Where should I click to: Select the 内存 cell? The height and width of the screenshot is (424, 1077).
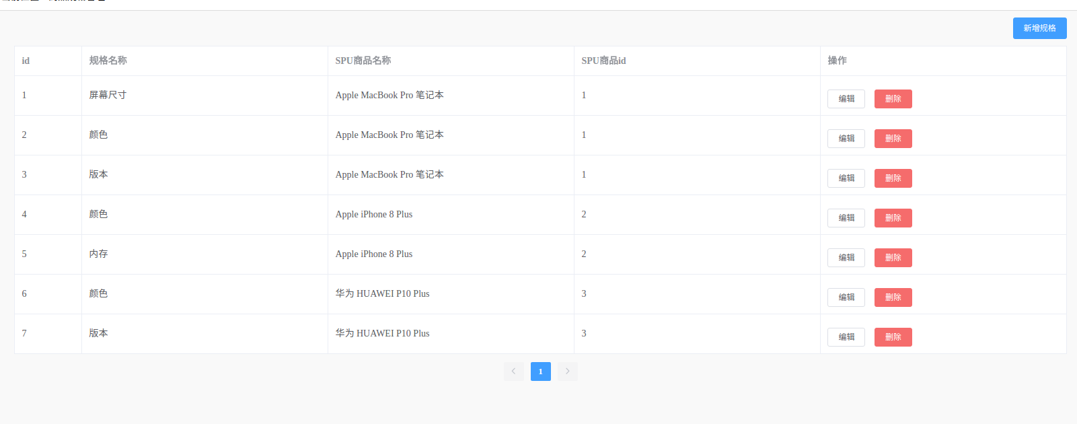pyautogui.click(x=205, y=254)
